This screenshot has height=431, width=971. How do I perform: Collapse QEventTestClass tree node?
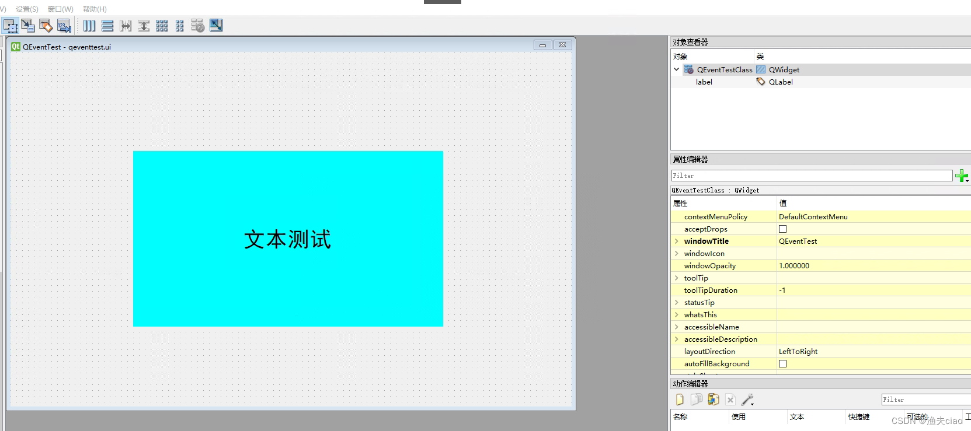tap(677, 69)
